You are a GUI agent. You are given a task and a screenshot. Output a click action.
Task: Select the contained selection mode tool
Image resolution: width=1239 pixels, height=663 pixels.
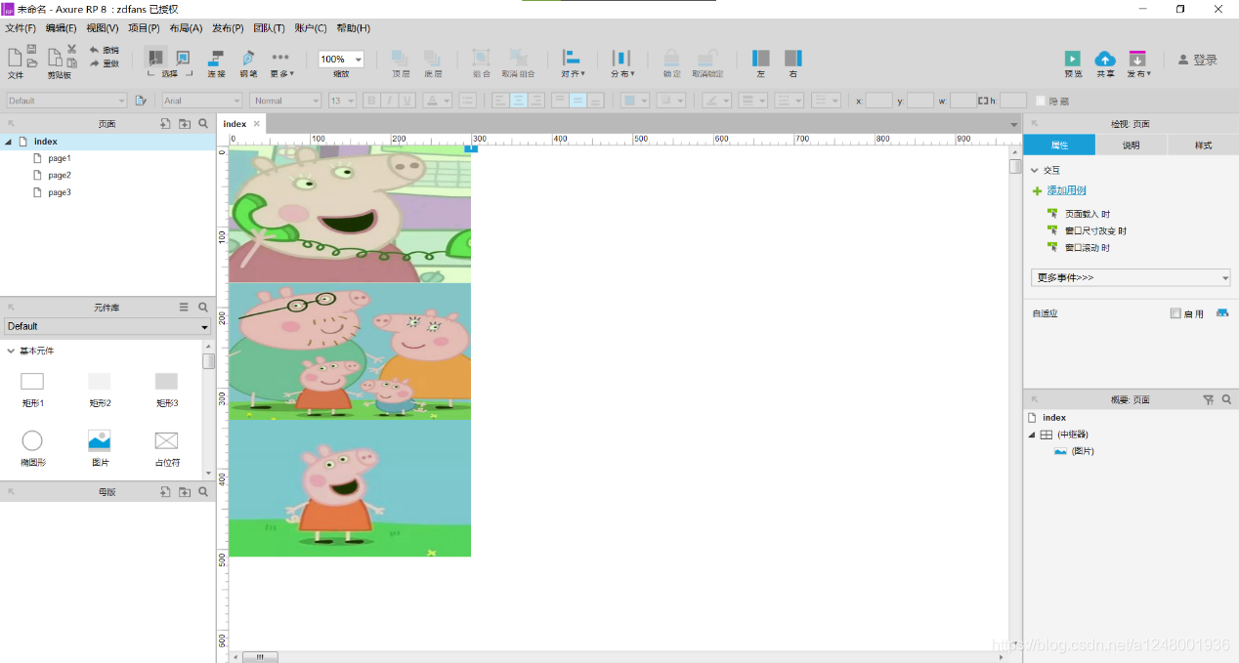tap(183, 58)
